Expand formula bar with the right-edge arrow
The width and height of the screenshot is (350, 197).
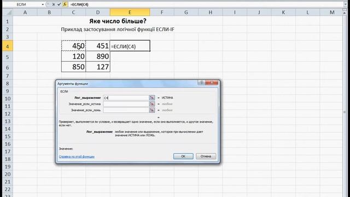pyautogui.click(x=345, y=4)
